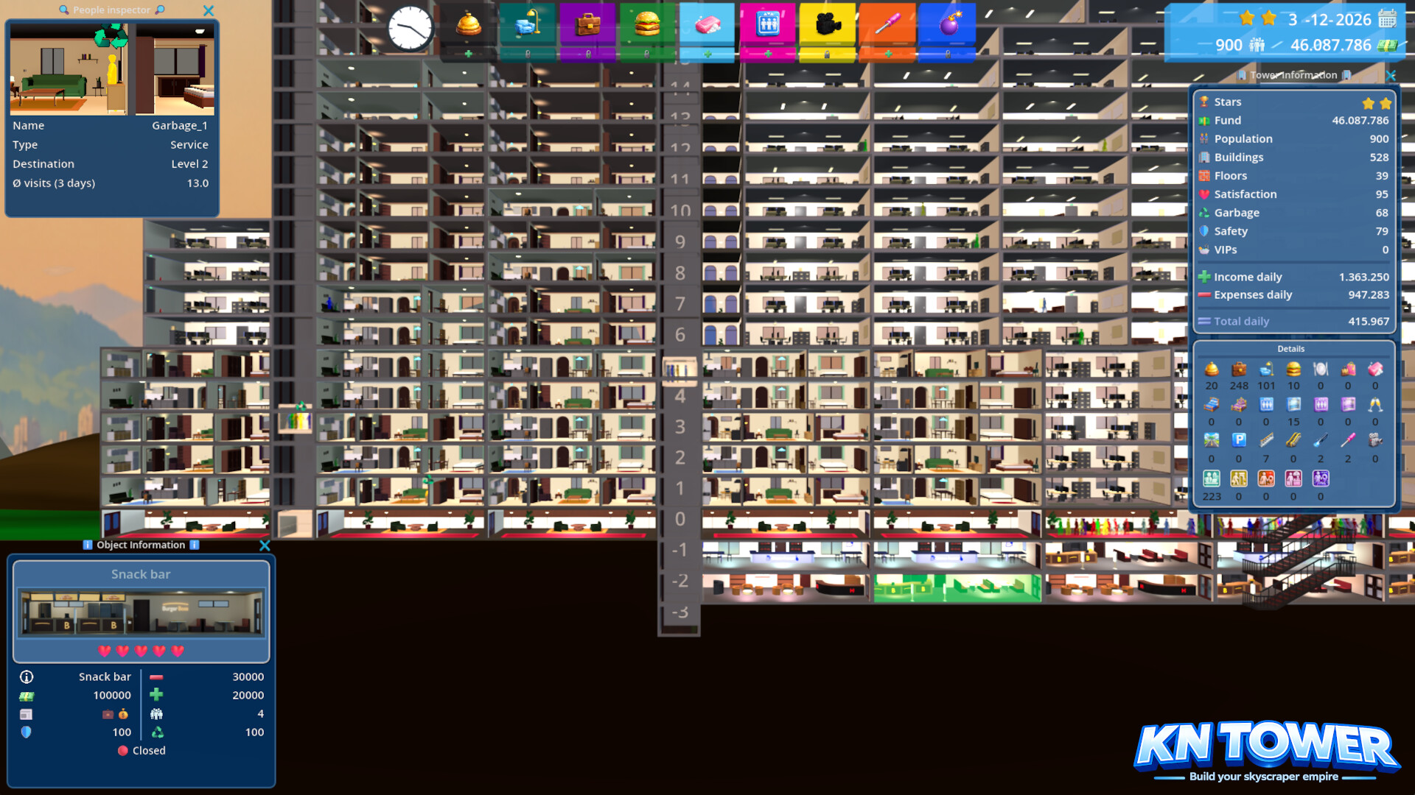The image size is (1415, 795).
Task: Close the Tower Information panel
Action: (x=1391, y=75)
